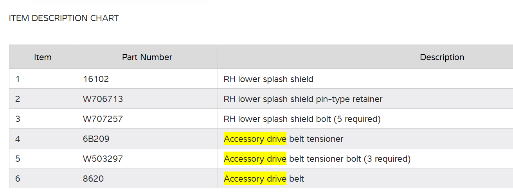Click the pin-type retainer description text
Image resolution: width=513 pixels, height=193 pixels.
point(303,99)
